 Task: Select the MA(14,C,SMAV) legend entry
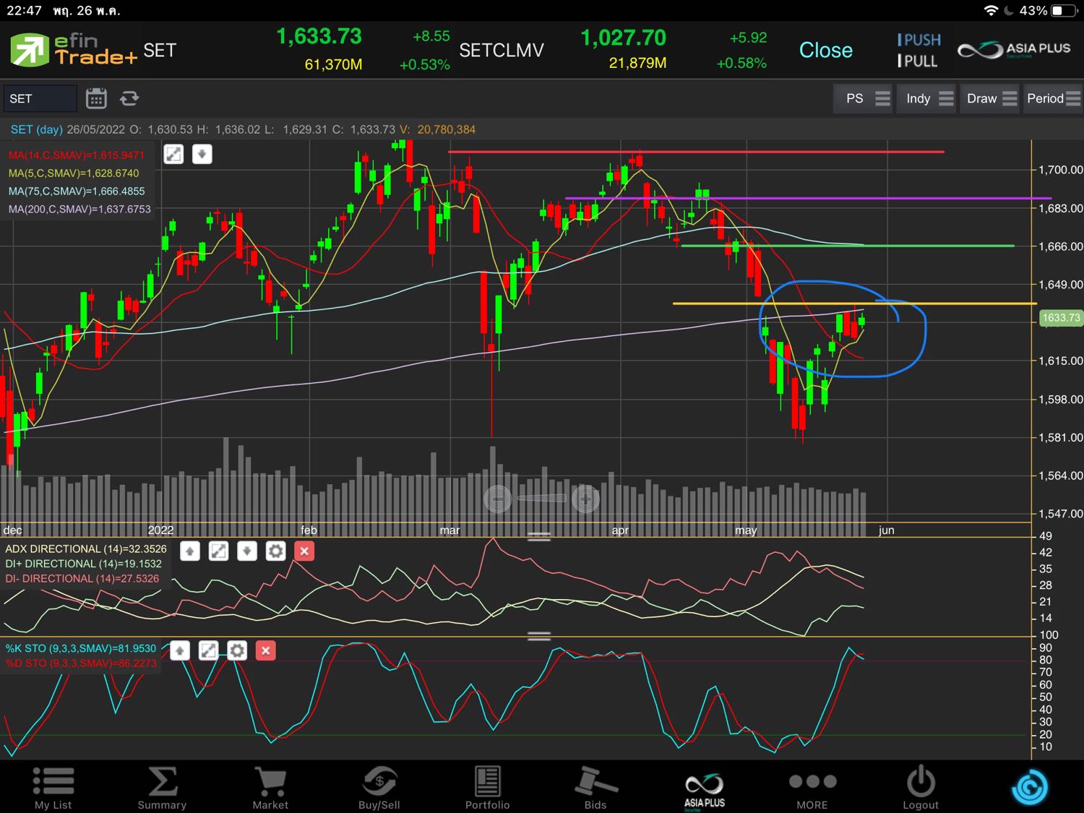pyautogui.click(x=77, y=155)
